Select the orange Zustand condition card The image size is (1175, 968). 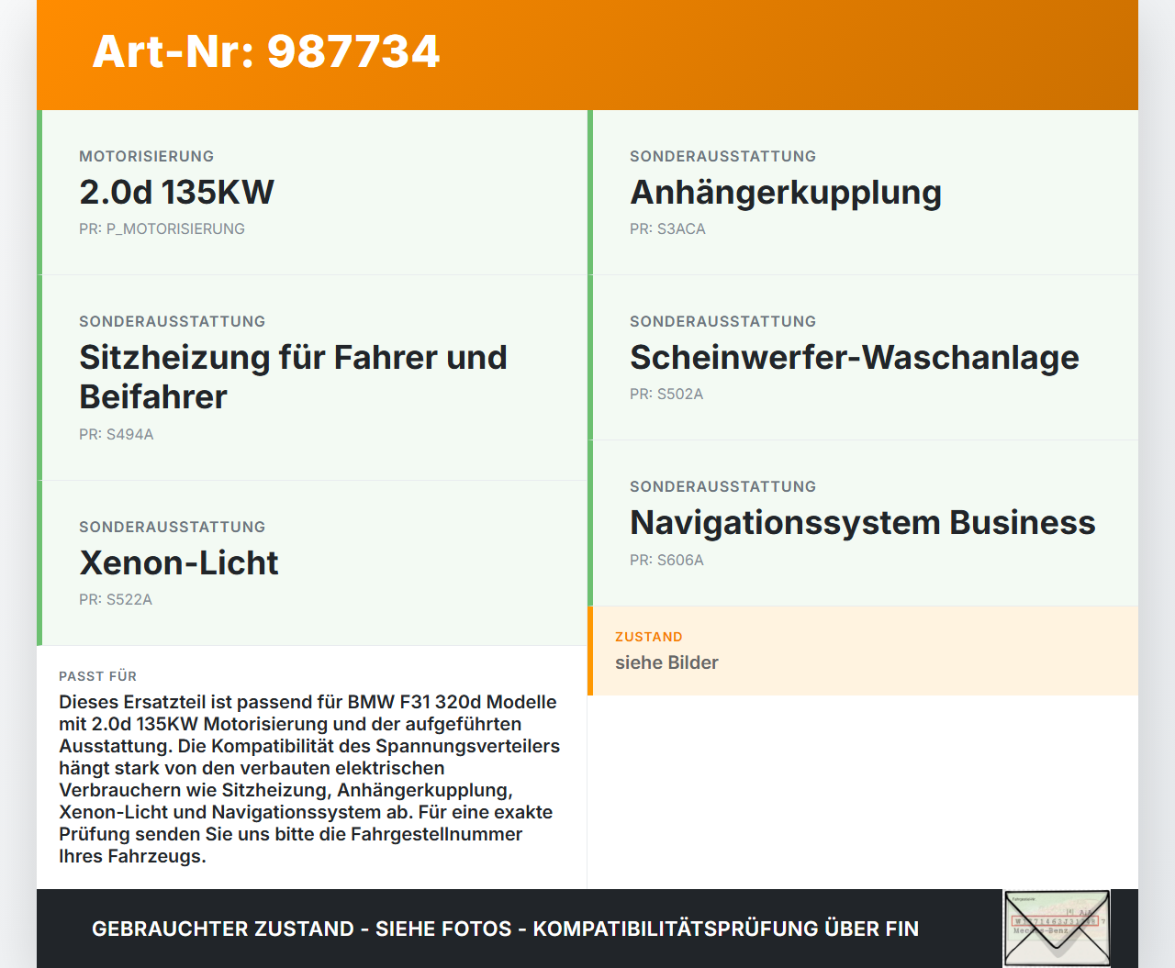pos(863,650)
